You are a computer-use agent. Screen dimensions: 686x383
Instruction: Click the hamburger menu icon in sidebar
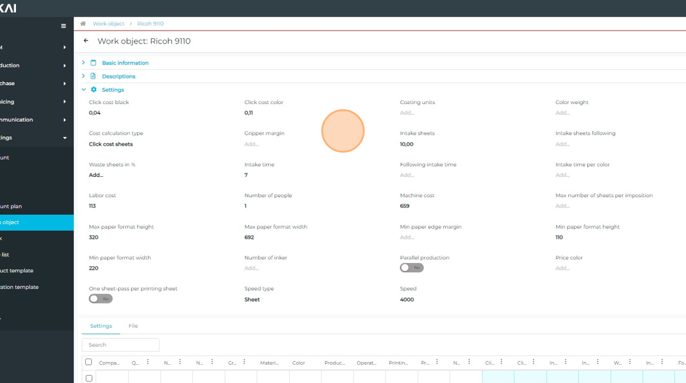coord(63,26)
